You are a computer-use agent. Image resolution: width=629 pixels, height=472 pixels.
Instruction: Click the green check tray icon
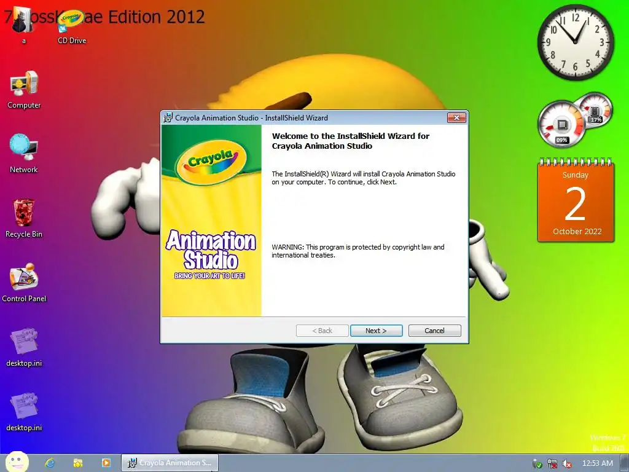click(x=537, y=463)
